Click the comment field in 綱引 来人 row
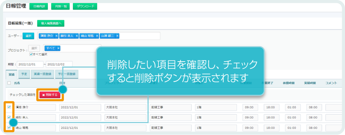This screenshot has width=345, height=135. pyautogui.click(x=334, y=117)
